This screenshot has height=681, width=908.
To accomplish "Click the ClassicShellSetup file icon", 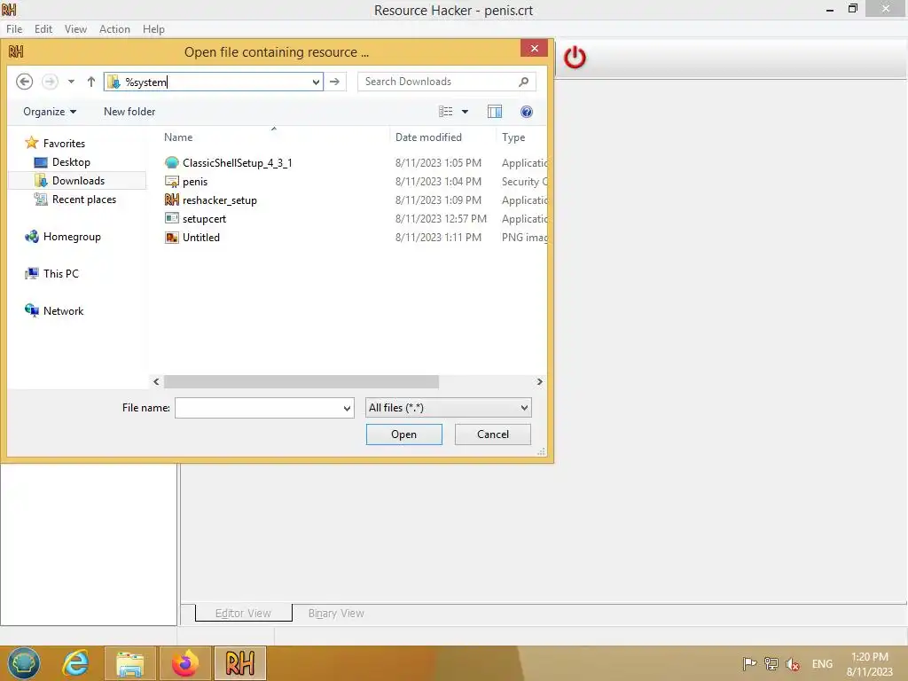I will pos(171,163).
